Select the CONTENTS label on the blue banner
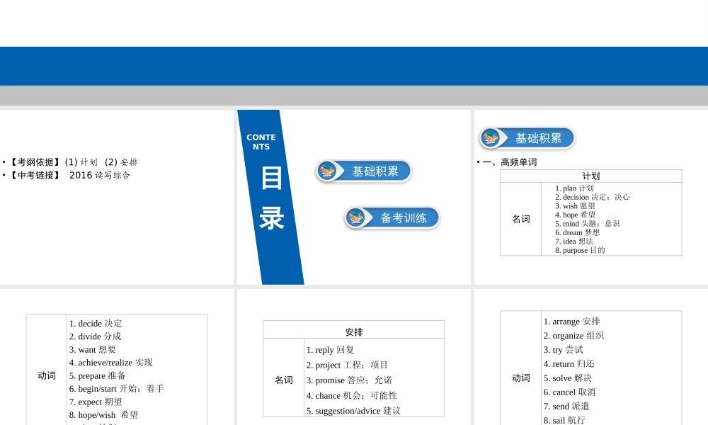708x425 pixels. coord(261,142)
